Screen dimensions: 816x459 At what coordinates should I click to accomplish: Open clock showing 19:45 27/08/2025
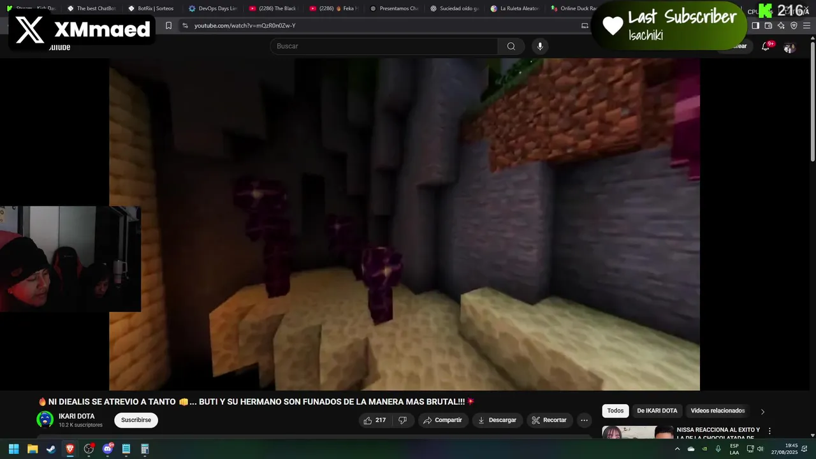(785, 449)
